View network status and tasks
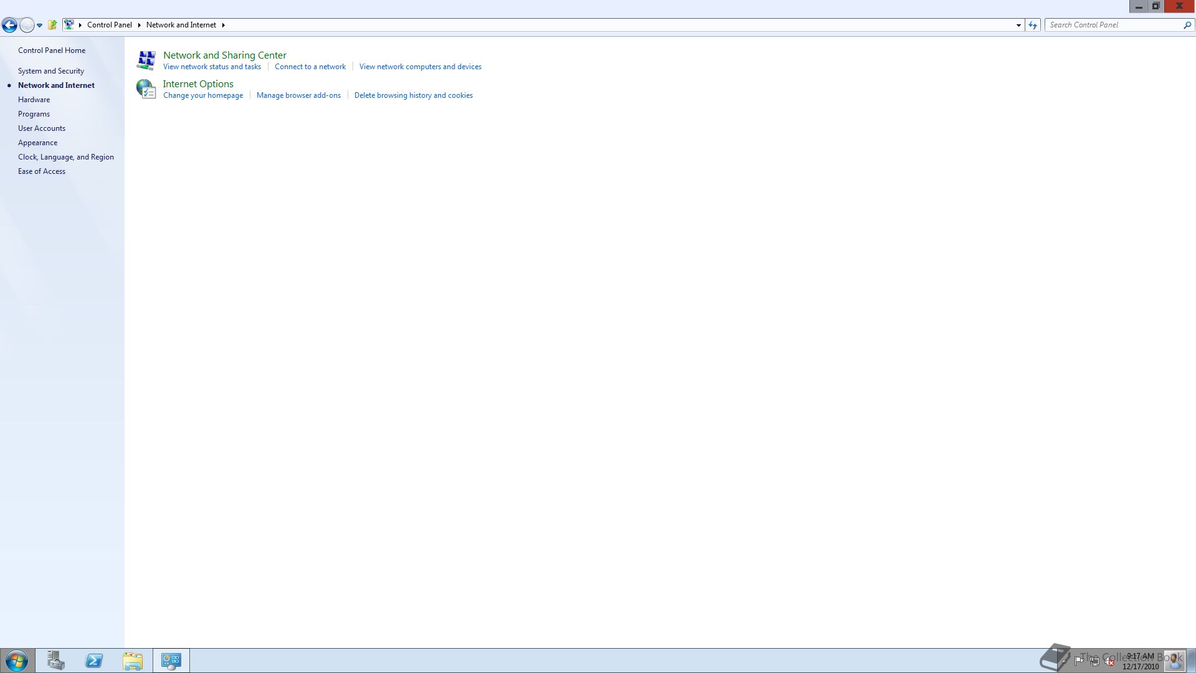Screen dimensions: 1196x673 212,67
